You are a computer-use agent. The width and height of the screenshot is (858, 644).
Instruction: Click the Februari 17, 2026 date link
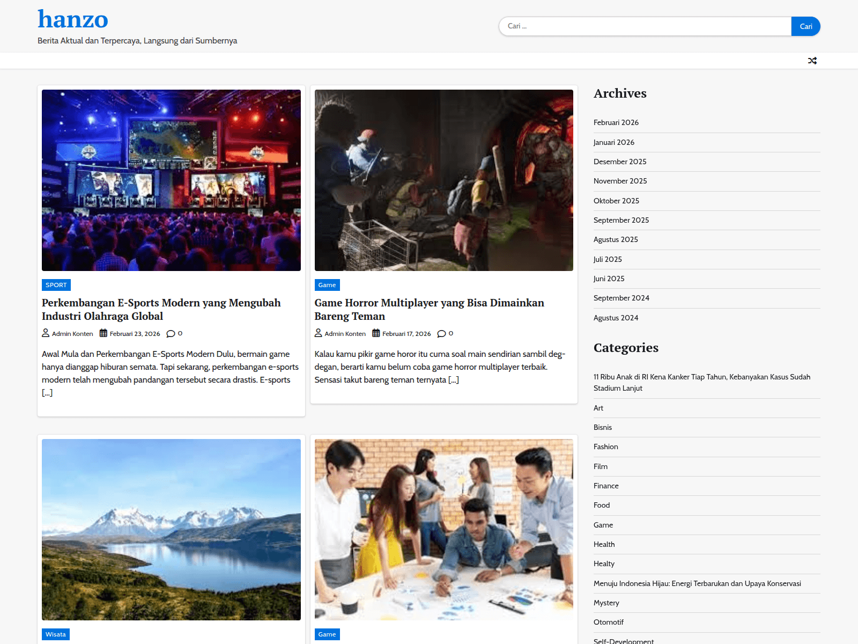(x=406, y=334)
